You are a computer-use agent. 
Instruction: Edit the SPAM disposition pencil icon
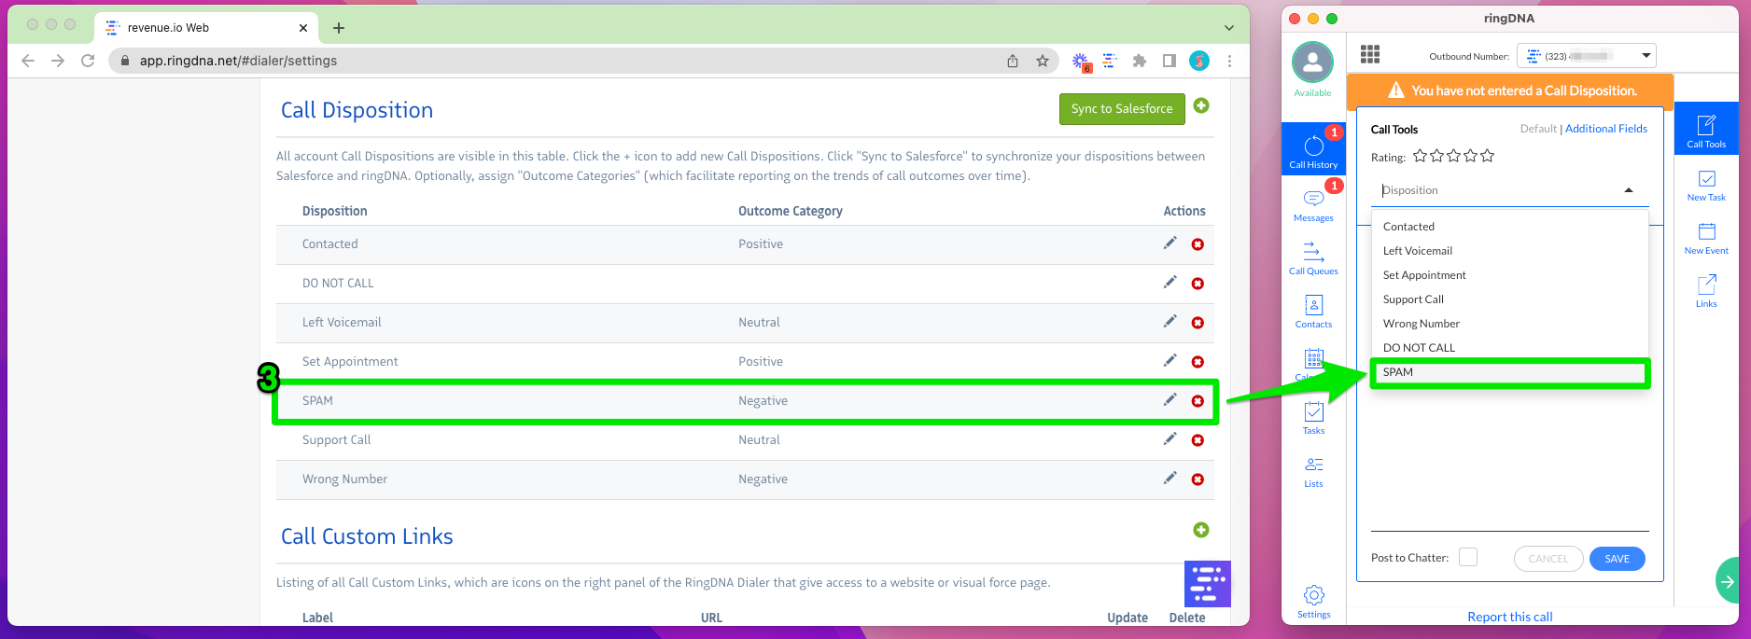click(1170, 400)
